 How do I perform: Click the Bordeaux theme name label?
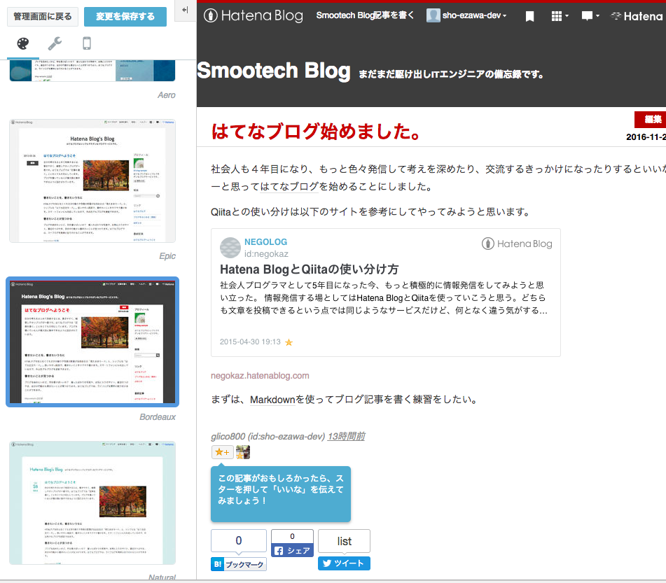(x=158, y=417)
